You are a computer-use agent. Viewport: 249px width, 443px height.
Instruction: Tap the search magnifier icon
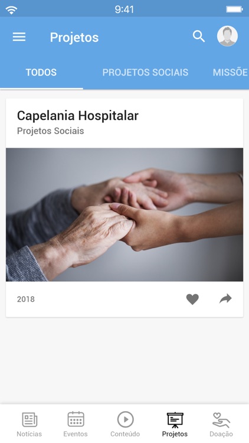pos(199,37)
